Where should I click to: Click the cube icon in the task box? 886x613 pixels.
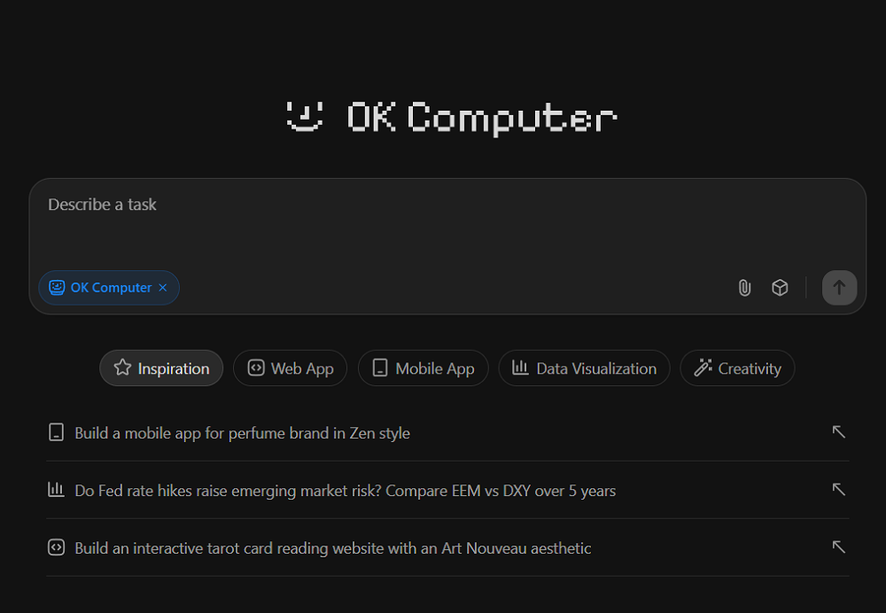(x=780, y=288)
